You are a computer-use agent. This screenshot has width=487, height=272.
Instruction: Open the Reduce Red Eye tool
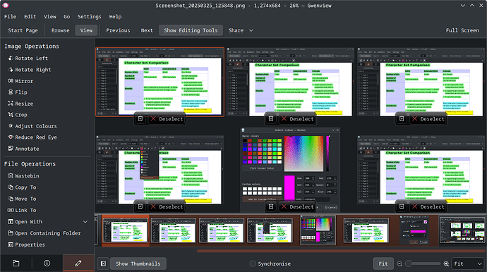click(32, 137)
